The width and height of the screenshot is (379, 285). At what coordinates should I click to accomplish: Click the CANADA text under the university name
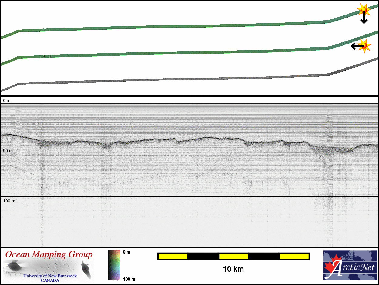[x=50, y=280]
